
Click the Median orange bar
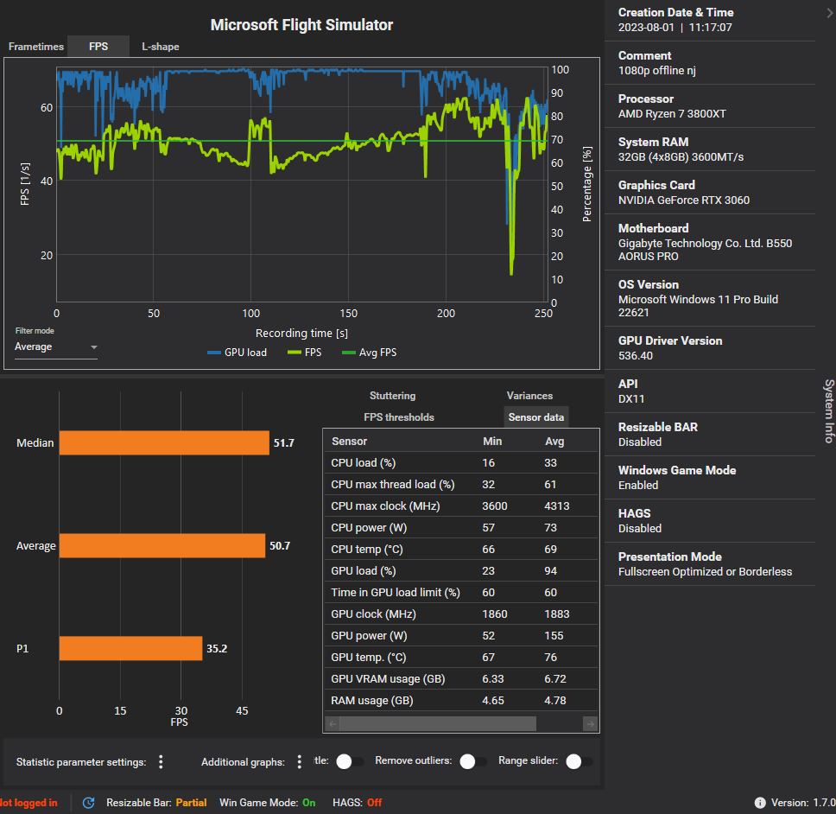click(164, 442)
